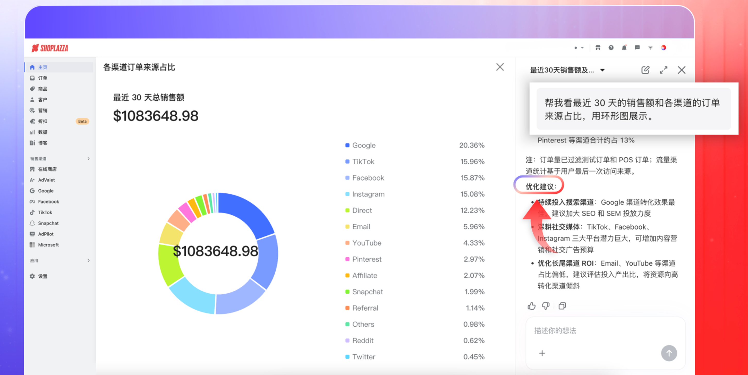Viewport: 748px width, 375px height.
Task: Give the answer a thumbs down
Action: pyautogui.click(x=546, y=306)
